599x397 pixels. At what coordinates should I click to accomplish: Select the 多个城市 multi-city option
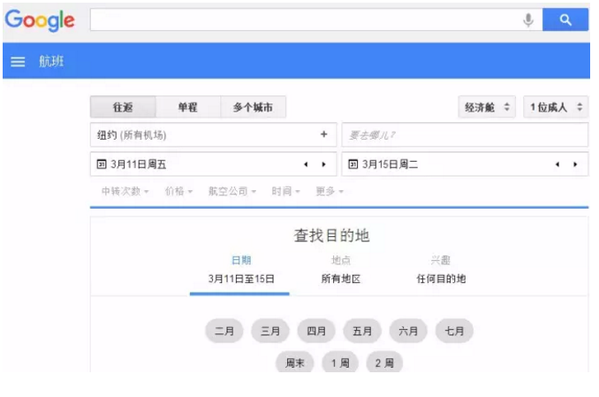pyautogui.click(x=253, y=107)
